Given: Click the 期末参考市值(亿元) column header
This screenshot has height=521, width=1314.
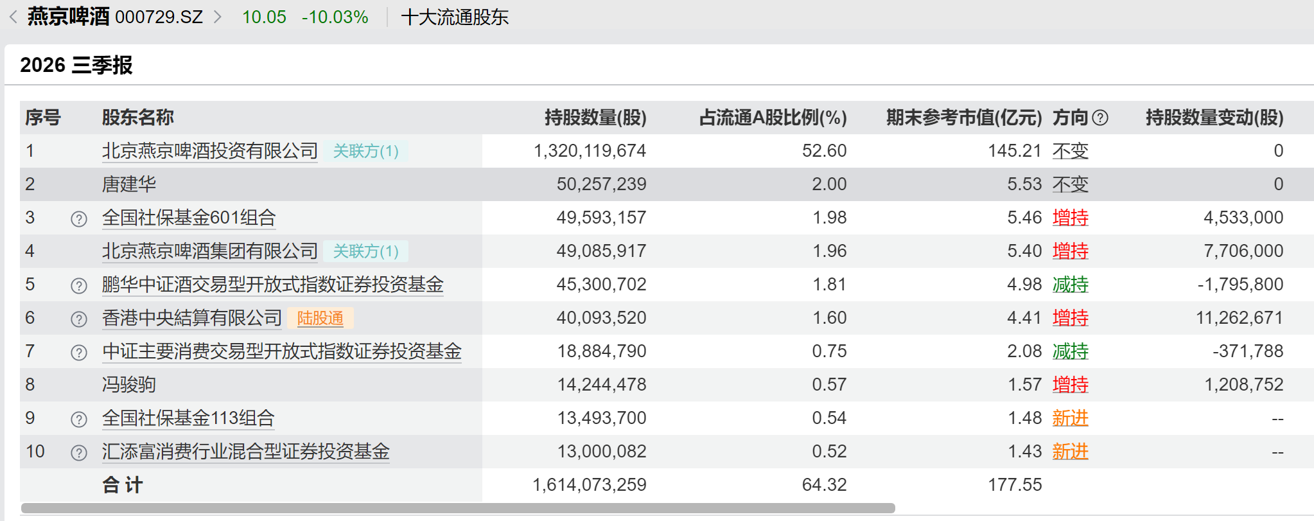Looking at the screenshot, I should click(x=964, y=118).
